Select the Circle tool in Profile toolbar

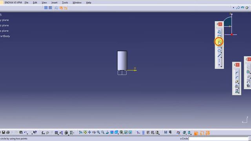pyautogui.click(x=219, y=42)
